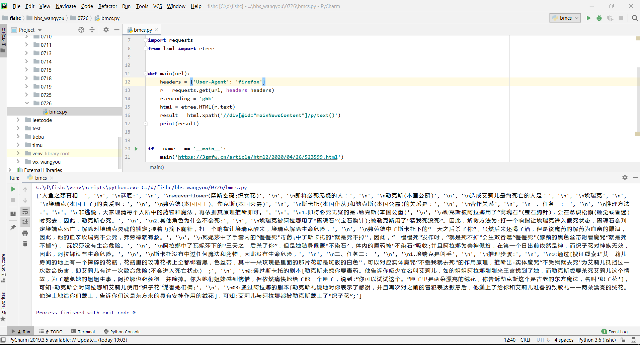Click the PyCharm update available notification
640x345 pixels.
pyautogui.click(x=68, y=340)
